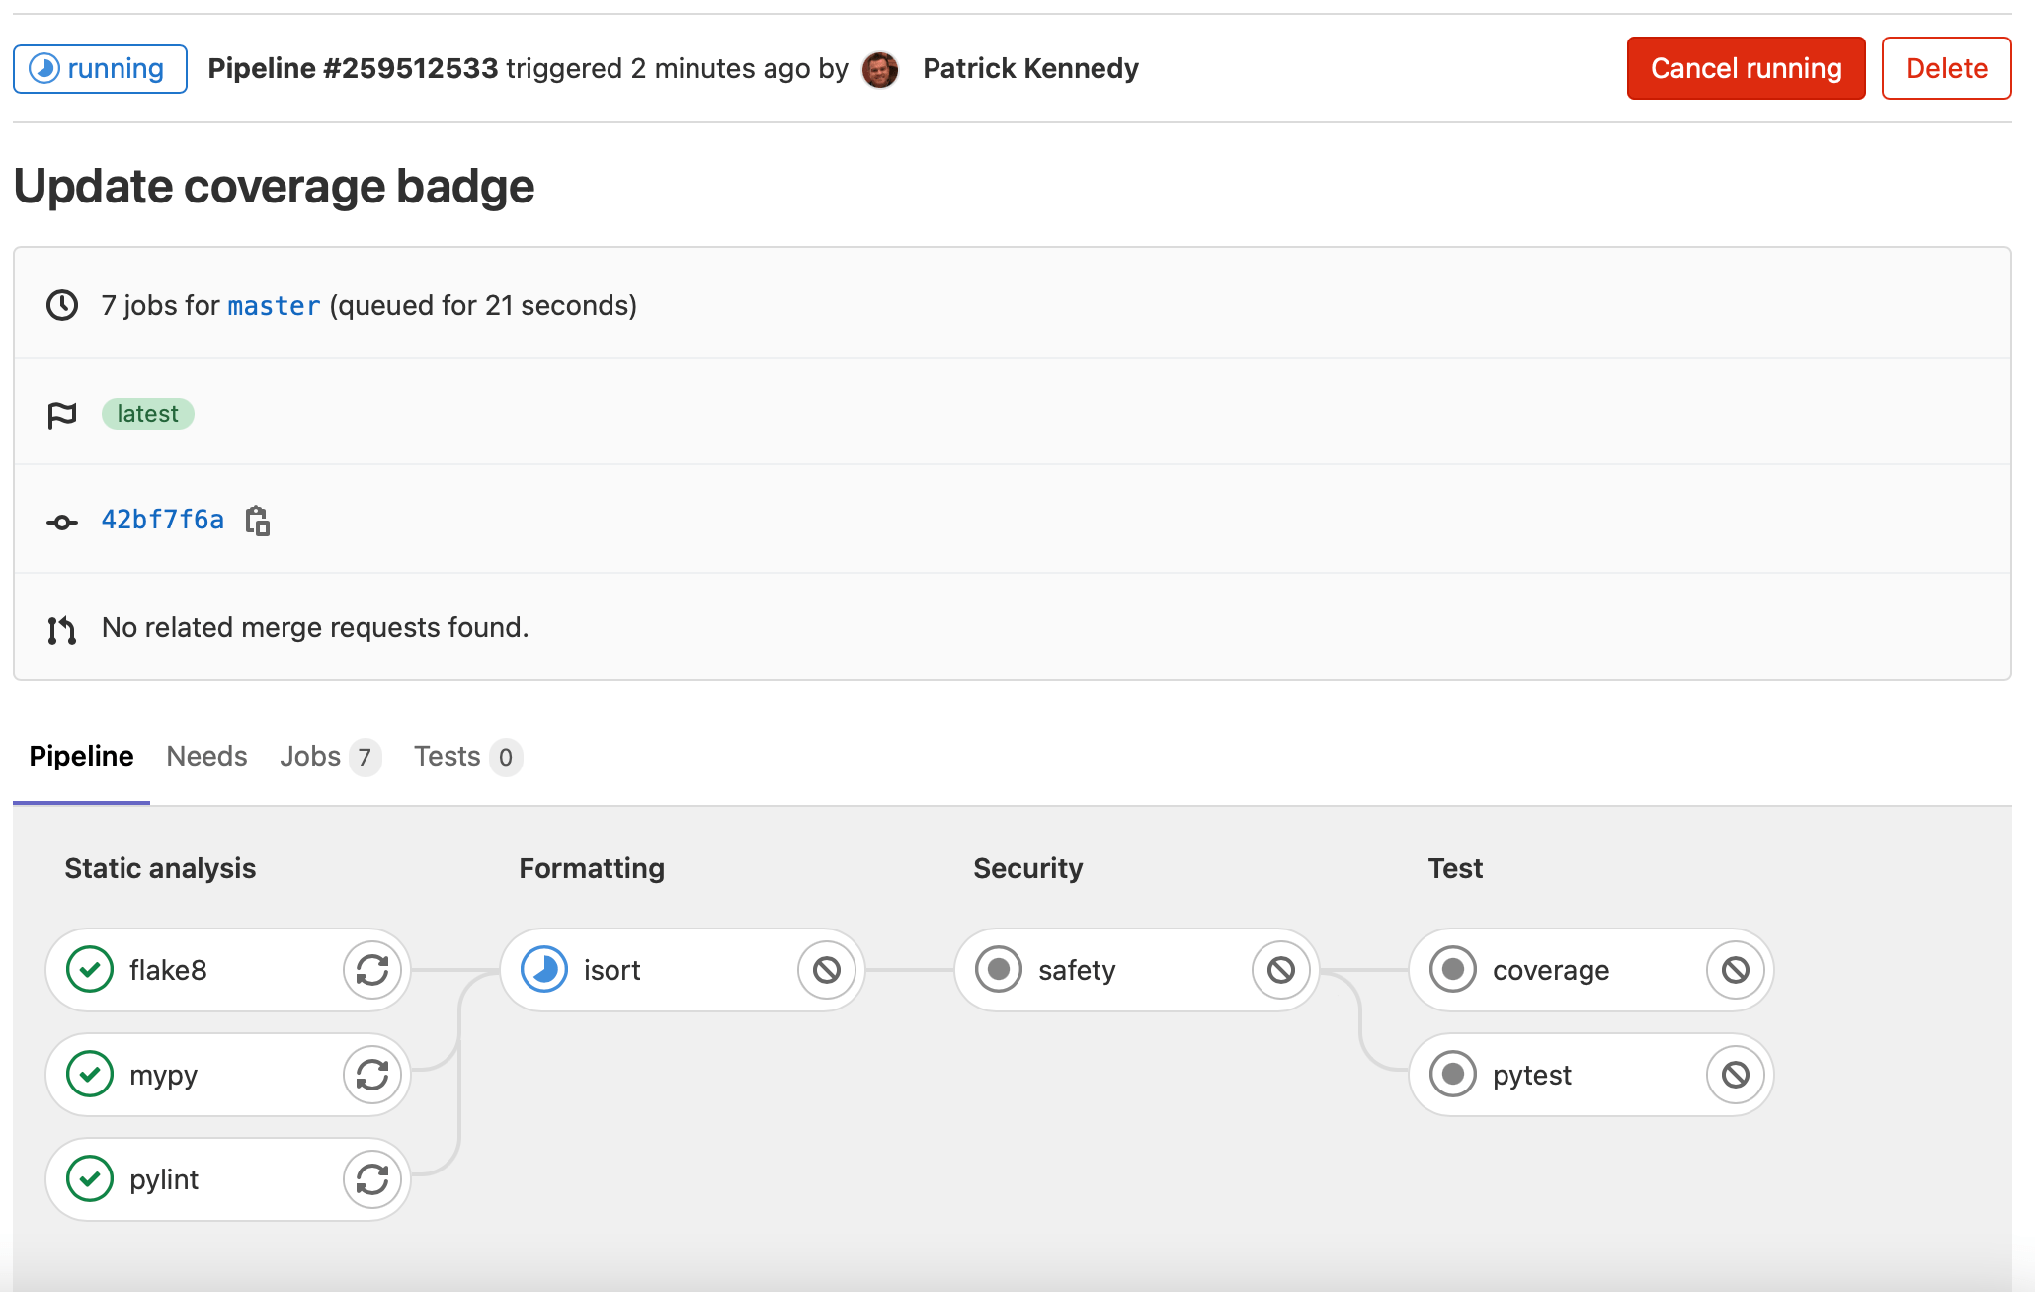Click the flake8 passed status icon

pos(89,970)
